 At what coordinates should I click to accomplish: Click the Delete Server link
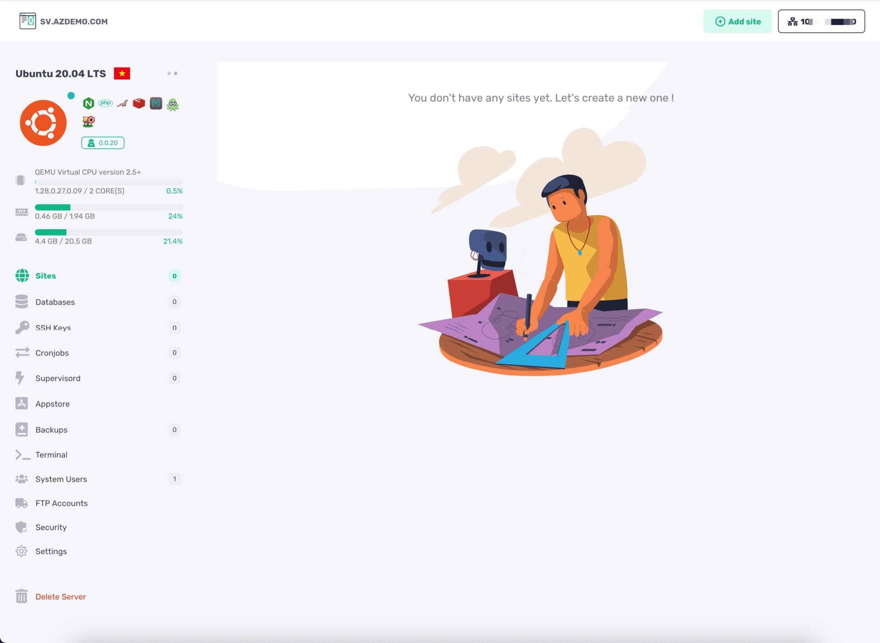pyautogui.click(x=61, y=596)
